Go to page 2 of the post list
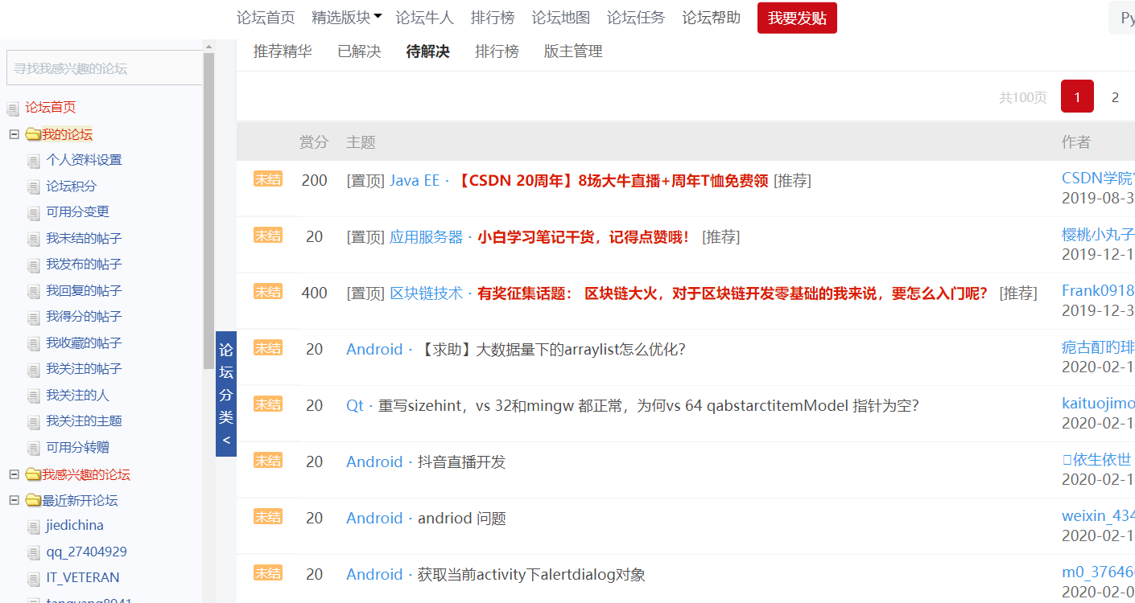Image resolution: width=1135 pixels, height=603 pixels. [x=1115, y=97]
